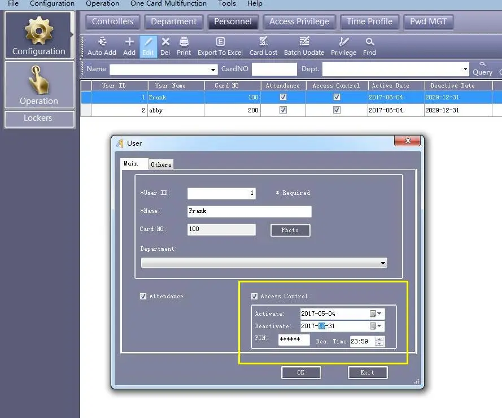Click the Card Lost icon
This screenshot has width=502, height=418.
[x=263, y=46]
